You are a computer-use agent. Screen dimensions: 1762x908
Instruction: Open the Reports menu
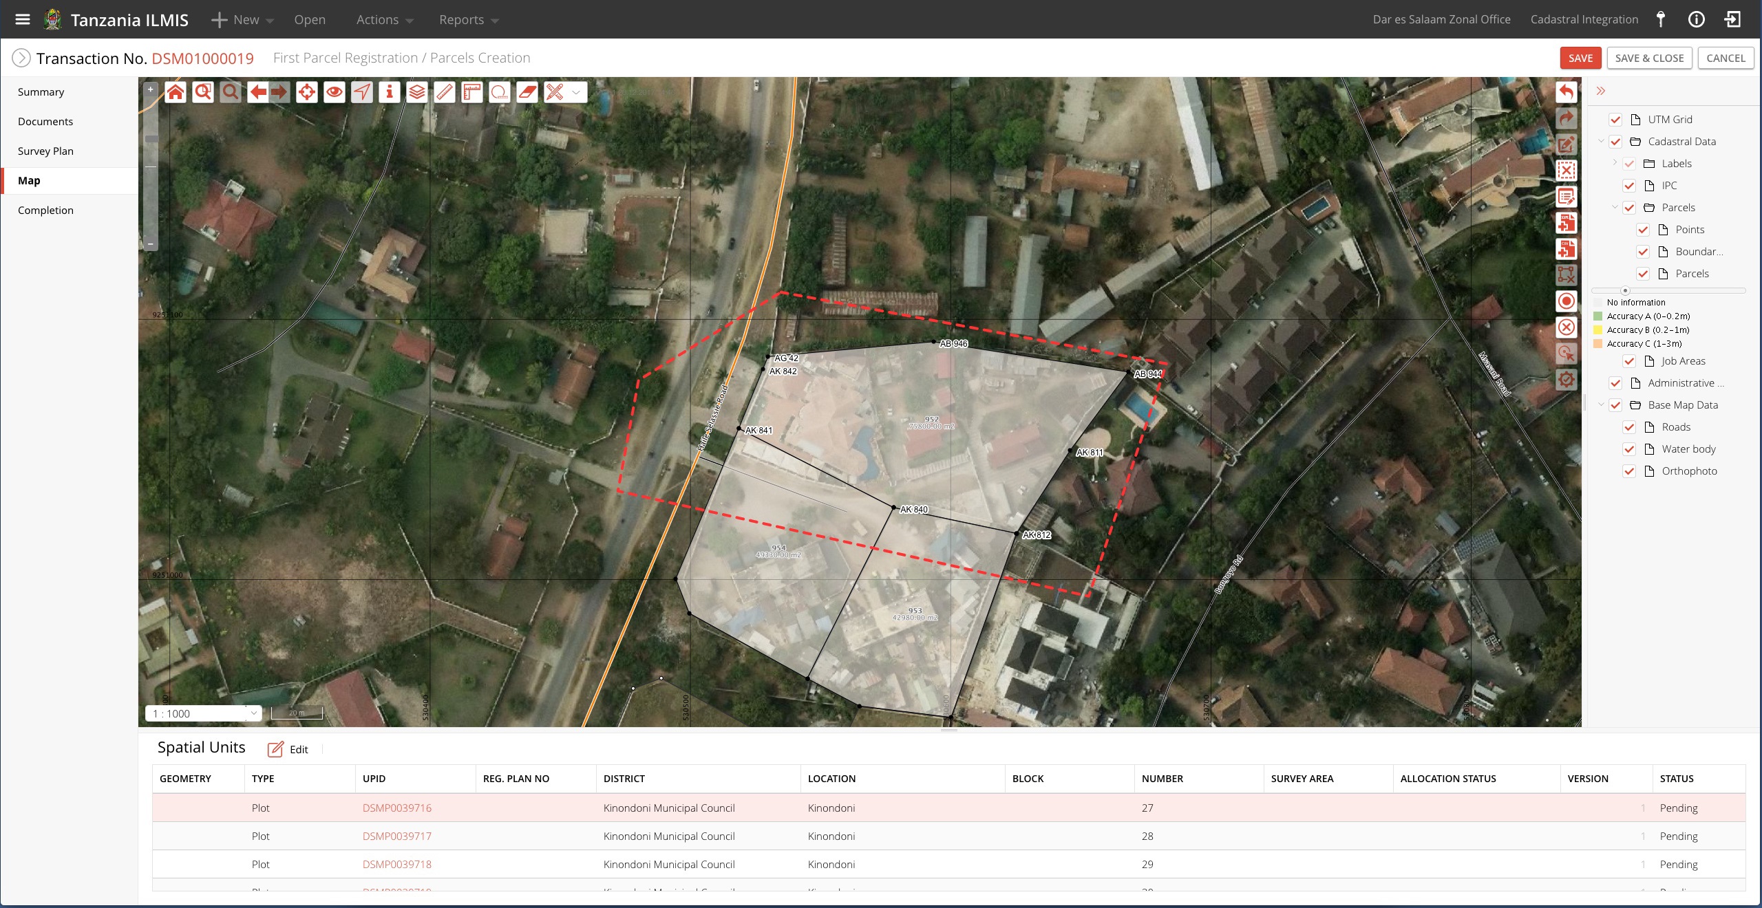click(x=468, y=20)
